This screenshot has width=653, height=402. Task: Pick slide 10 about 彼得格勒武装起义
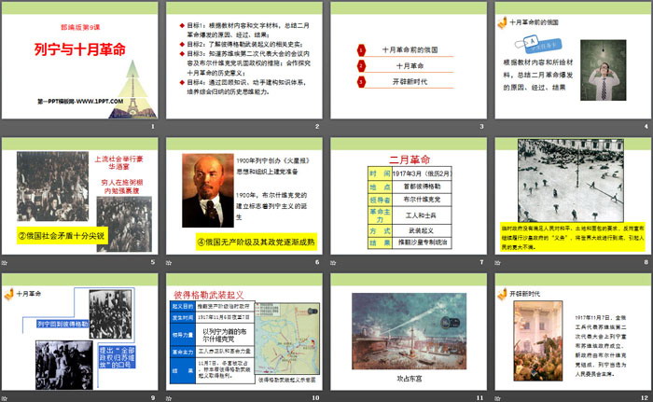tap(243, 331)
